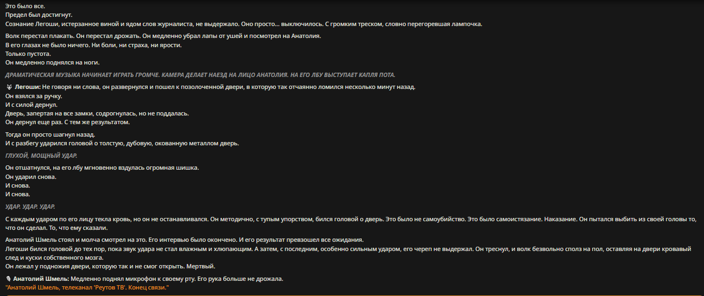
Task: Click the microphone icon beside Анатолий Шмель
Action: coord(8,279)
